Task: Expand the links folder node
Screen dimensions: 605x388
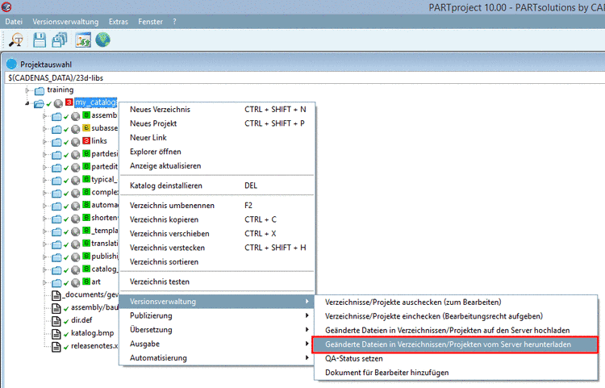Action: tap(44, 141)
